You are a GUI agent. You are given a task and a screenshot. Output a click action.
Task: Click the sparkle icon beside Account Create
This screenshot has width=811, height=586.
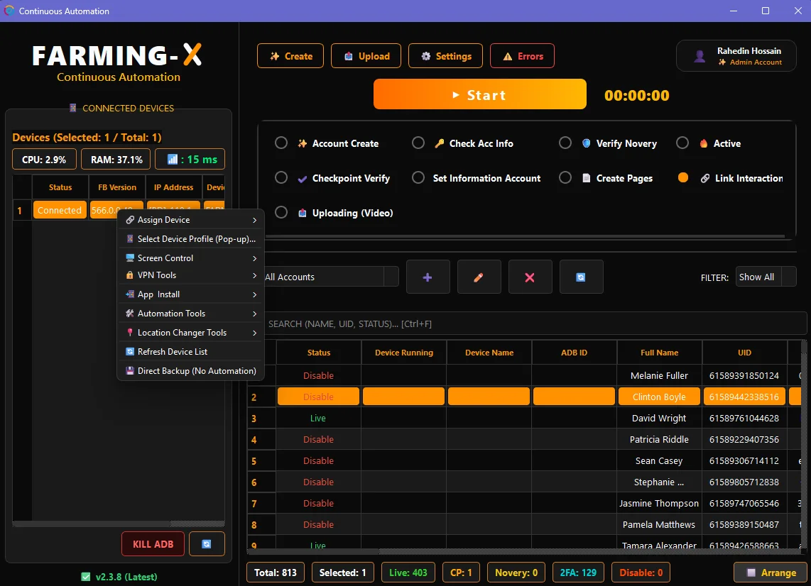click(x=302, y=143)
